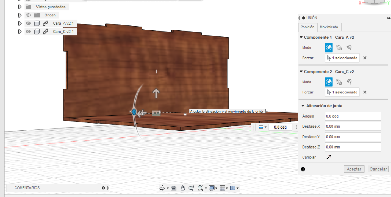Switch to the Movimiento tab
The width and height of the screenshot is (391, 197).
(x=329, y=27)
